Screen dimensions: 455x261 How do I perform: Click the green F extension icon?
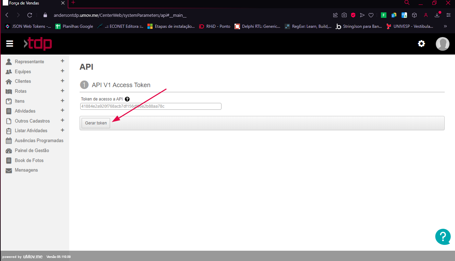384,15
